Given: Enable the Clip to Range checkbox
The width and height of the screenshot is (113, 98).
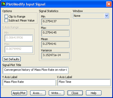Looking at the screenshot, I should tap(6, 17).
